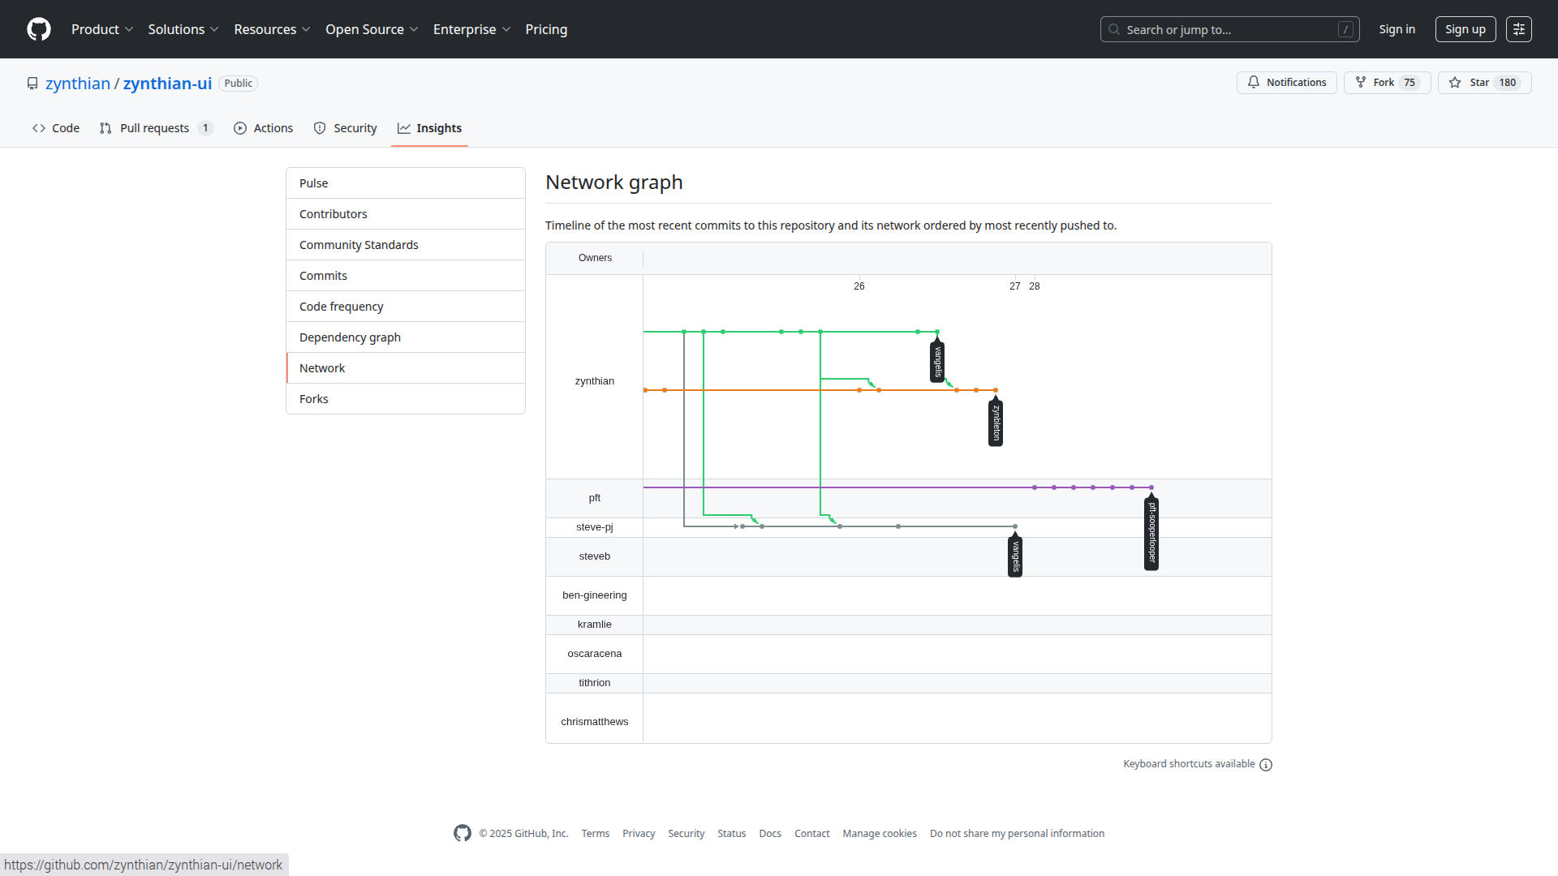
Task: Open appearance settings icon in header
Action: (1518, 29)
